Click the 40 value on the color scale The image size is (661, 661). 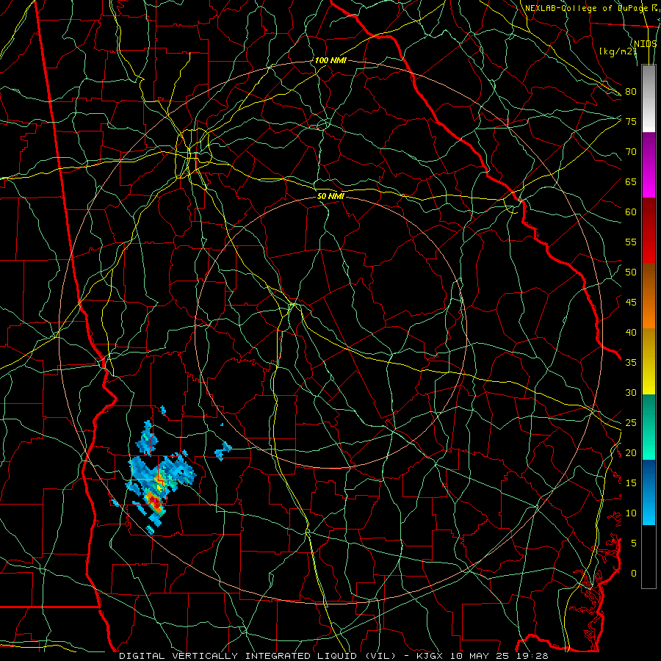(x=631, y=332)
